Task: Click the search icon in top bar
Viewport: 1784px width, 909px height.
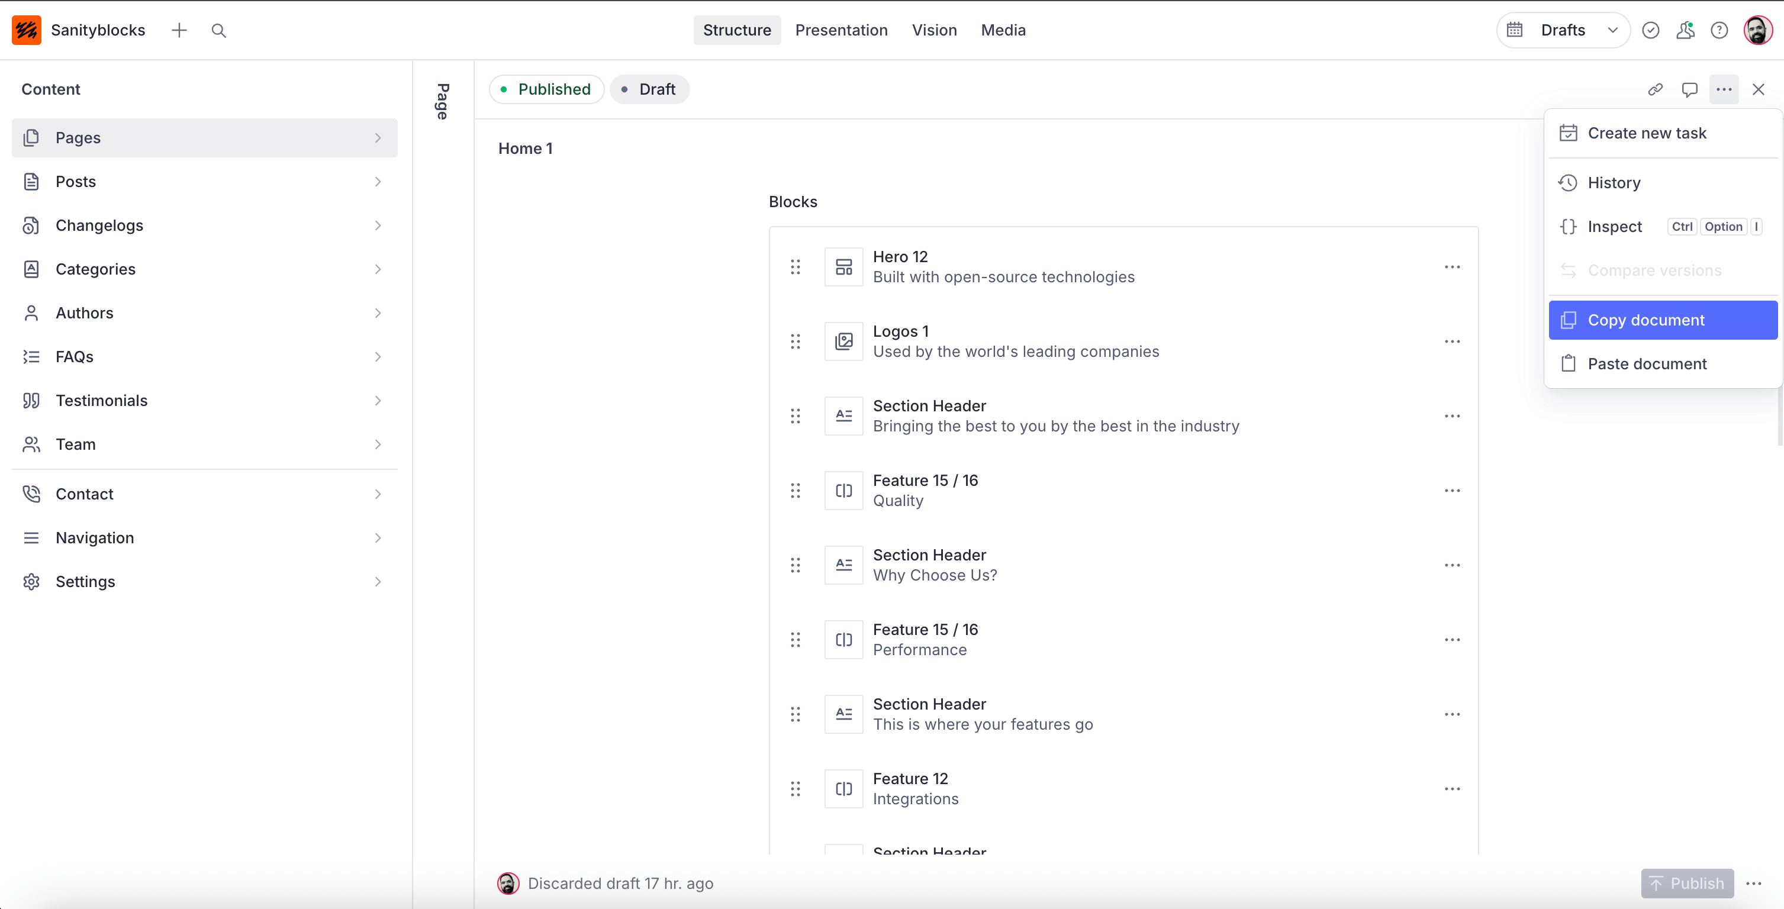Action: (x=219, y=30)
